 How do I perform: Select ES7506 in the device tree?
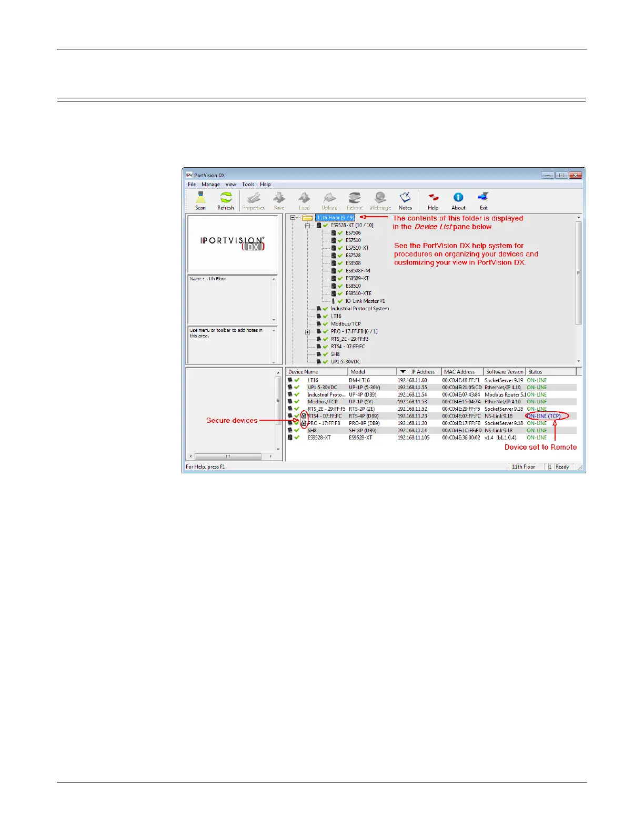click(x=353, y=233)
